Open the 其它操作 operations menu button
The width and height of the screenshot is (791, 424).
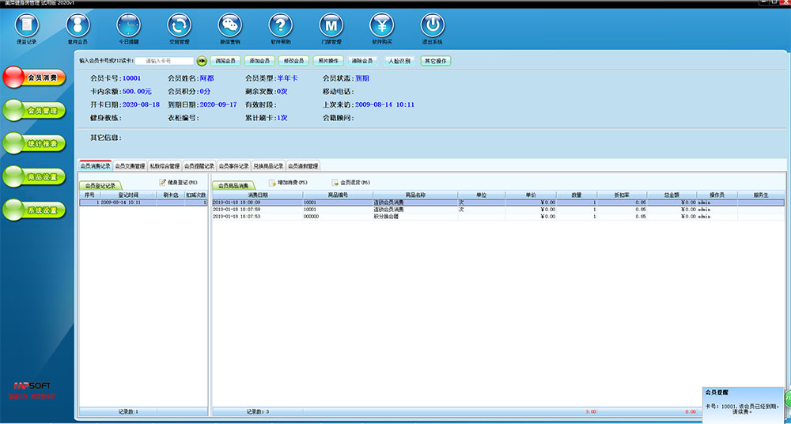coord(436,61)
